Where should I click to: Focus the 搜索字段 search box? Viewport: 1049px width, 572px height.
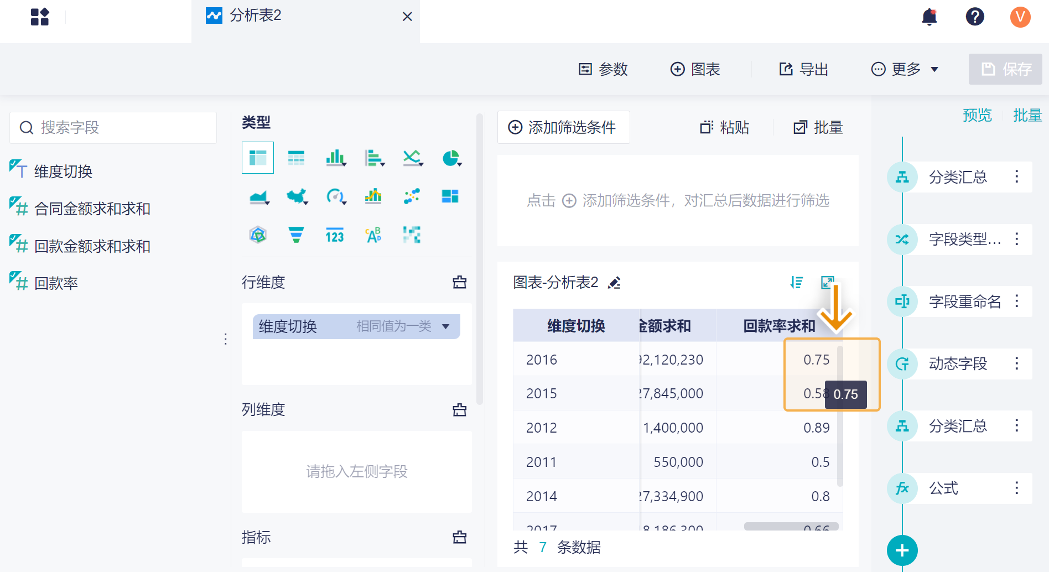(x=113, y=128)
